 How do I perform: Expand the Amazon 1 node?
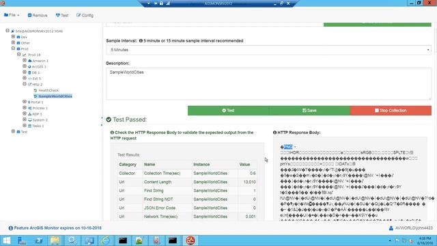point(25,60)
